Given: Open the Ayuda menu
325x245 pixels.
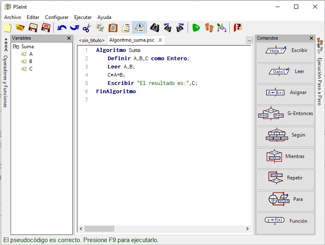Looking at the screenshot, I should [104, 17].
